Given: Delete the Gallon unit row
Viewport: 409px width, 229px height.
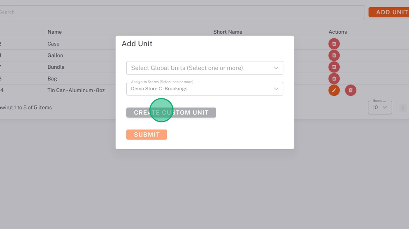Looking at the screenshot, I should click(x=334, y=56).
